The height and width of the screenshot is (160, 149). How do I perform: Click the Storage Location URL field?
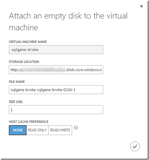tap(56, 70)
